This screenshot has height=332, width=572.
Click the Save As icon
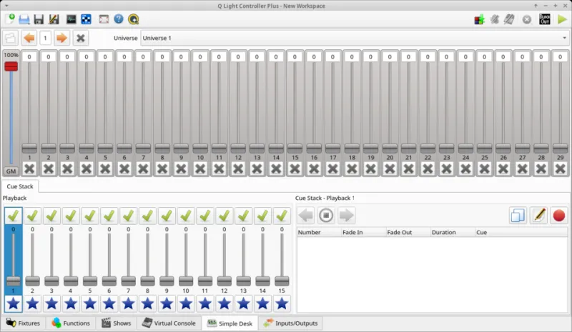pos(54,19)
